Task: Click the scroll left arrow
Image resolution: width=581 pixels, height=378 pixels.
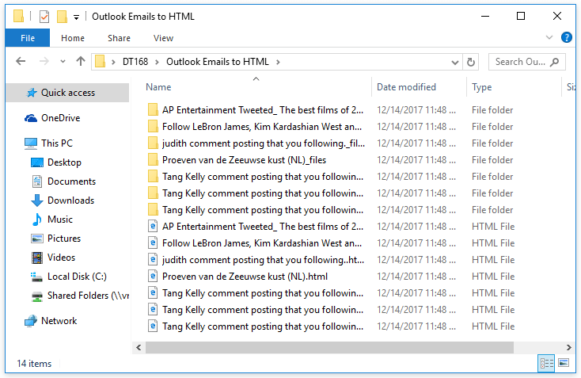Action: pos(139,348)
